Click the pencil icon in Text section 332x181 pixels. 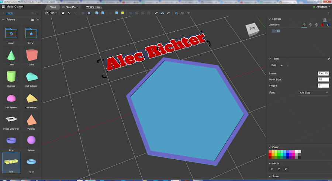(x=329, y=59)
